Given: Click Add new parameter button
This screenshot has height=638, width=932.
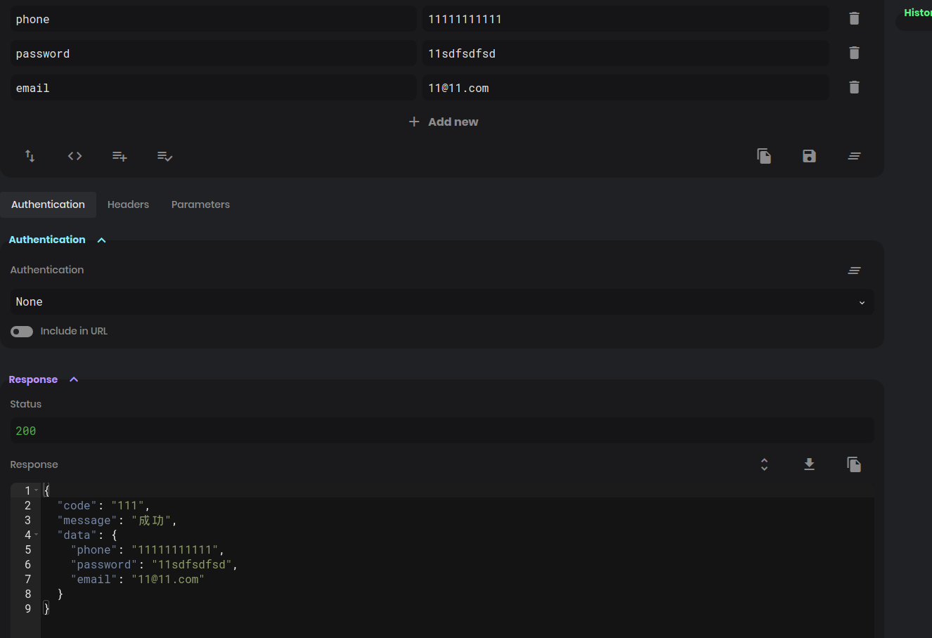Looking at the screenshot, I should [x=444, y=122].
